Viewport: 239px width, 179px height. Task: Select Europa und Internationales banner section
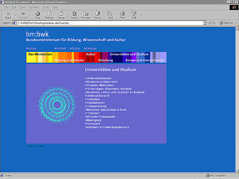tap(145, 60)
